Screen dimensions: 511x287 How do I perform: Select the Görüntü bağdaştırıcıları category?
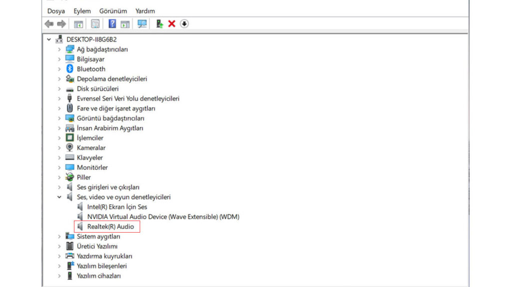(x=110, y=119)
